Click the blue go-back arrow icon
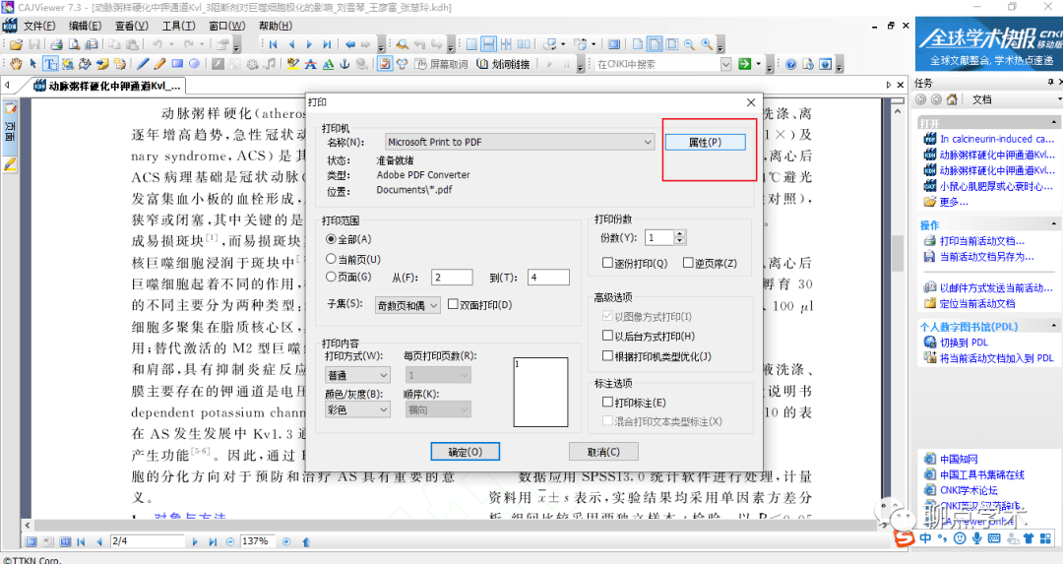Screen dimensions: 1063x564 click(x=349, y=44)
